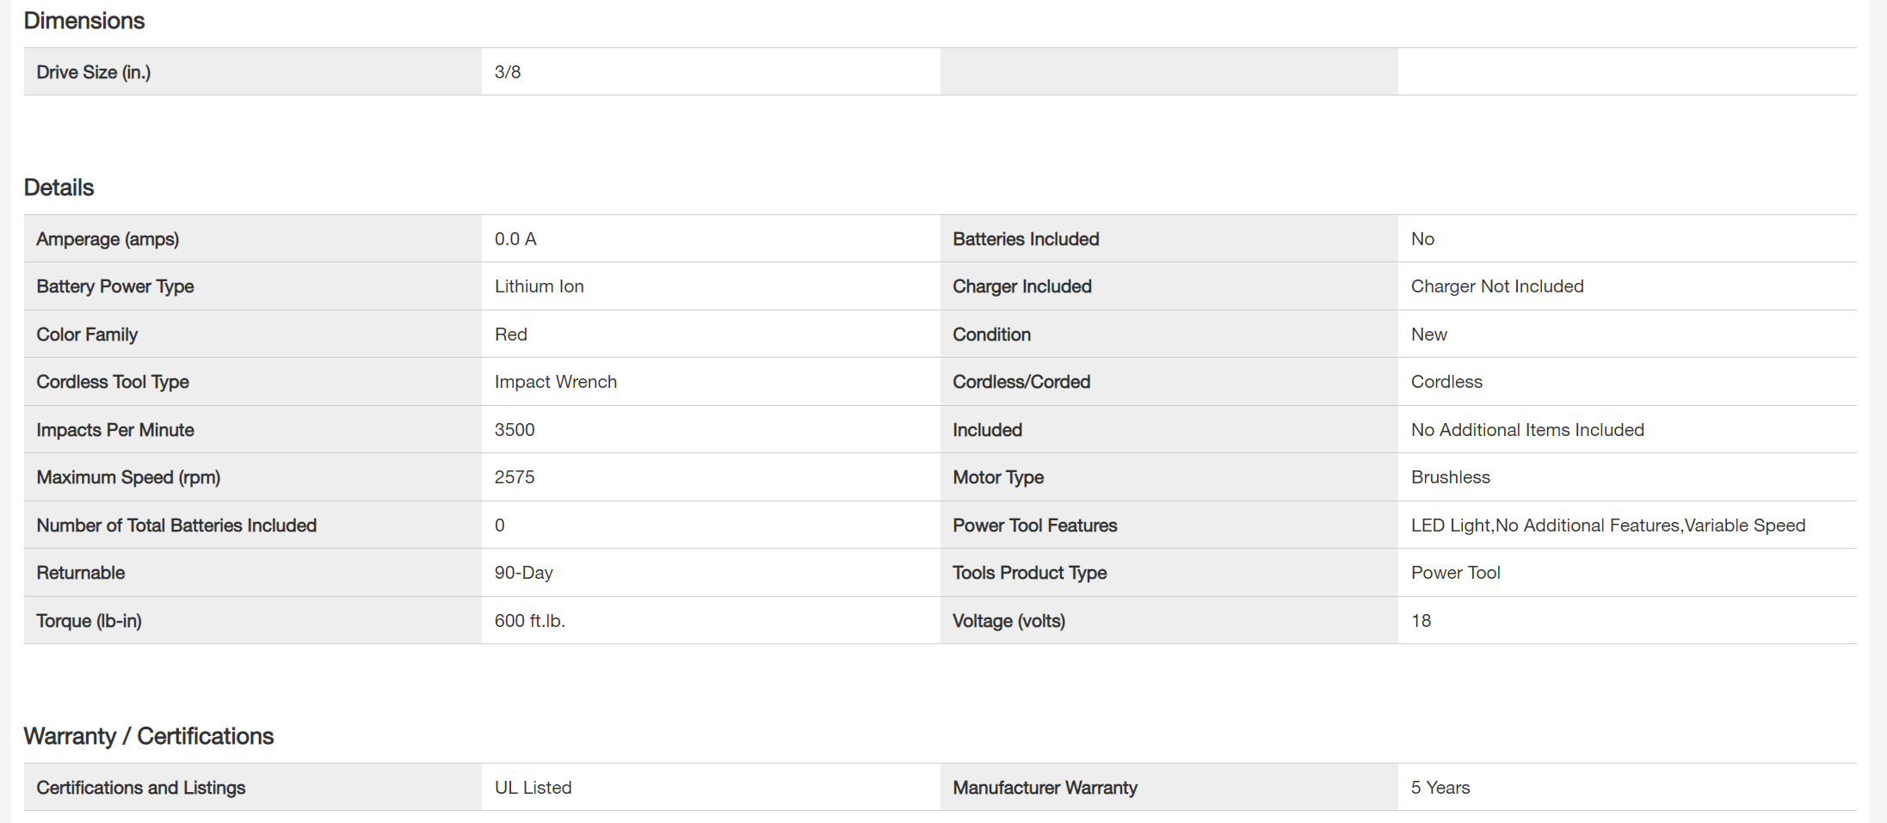This screenshot has height=823, width=1887.
Task: Click the Power Tool Features label
Action: pos(1034,525)
